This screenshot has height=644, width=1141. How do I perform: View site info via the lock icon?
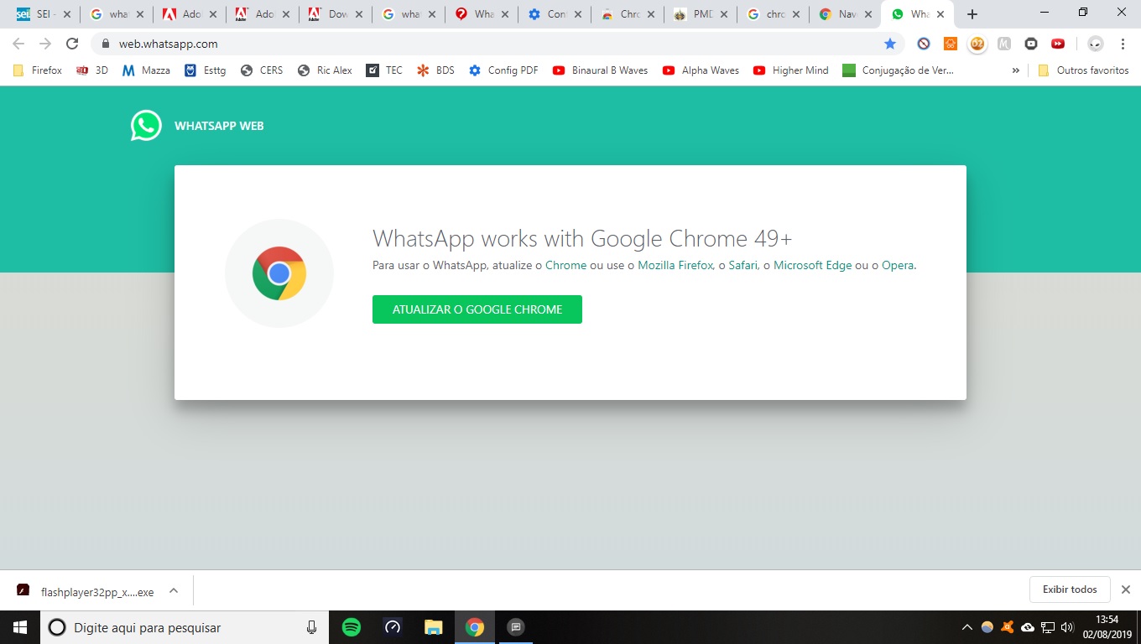(106, 44)
